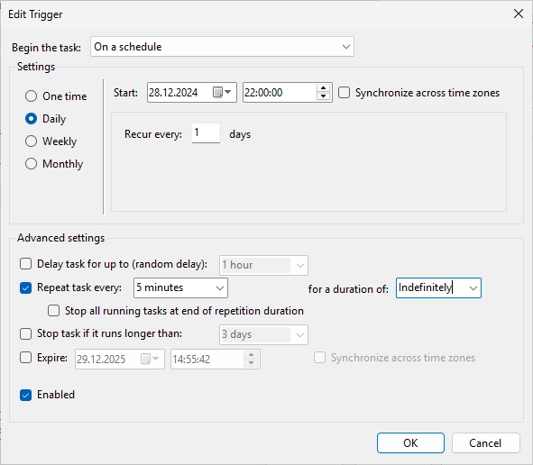Expand the Begin the task dropdown
The height and width of the screenshot is (465, 533).
pos(223,47)
